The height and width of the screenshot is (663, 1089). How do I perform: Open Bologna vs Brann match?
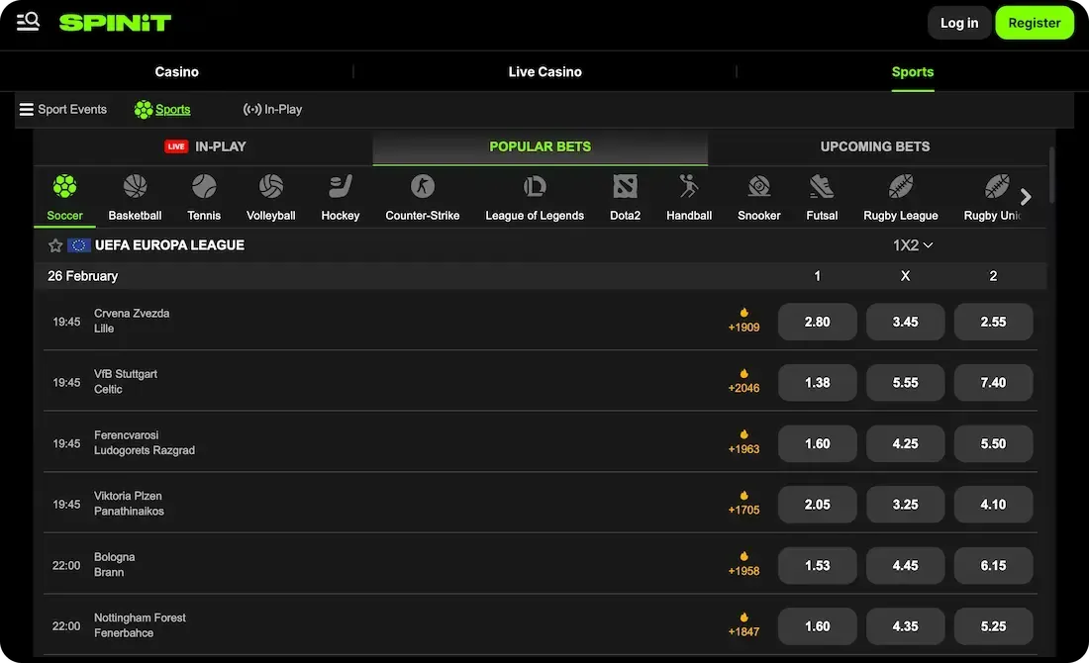point(115,564)
